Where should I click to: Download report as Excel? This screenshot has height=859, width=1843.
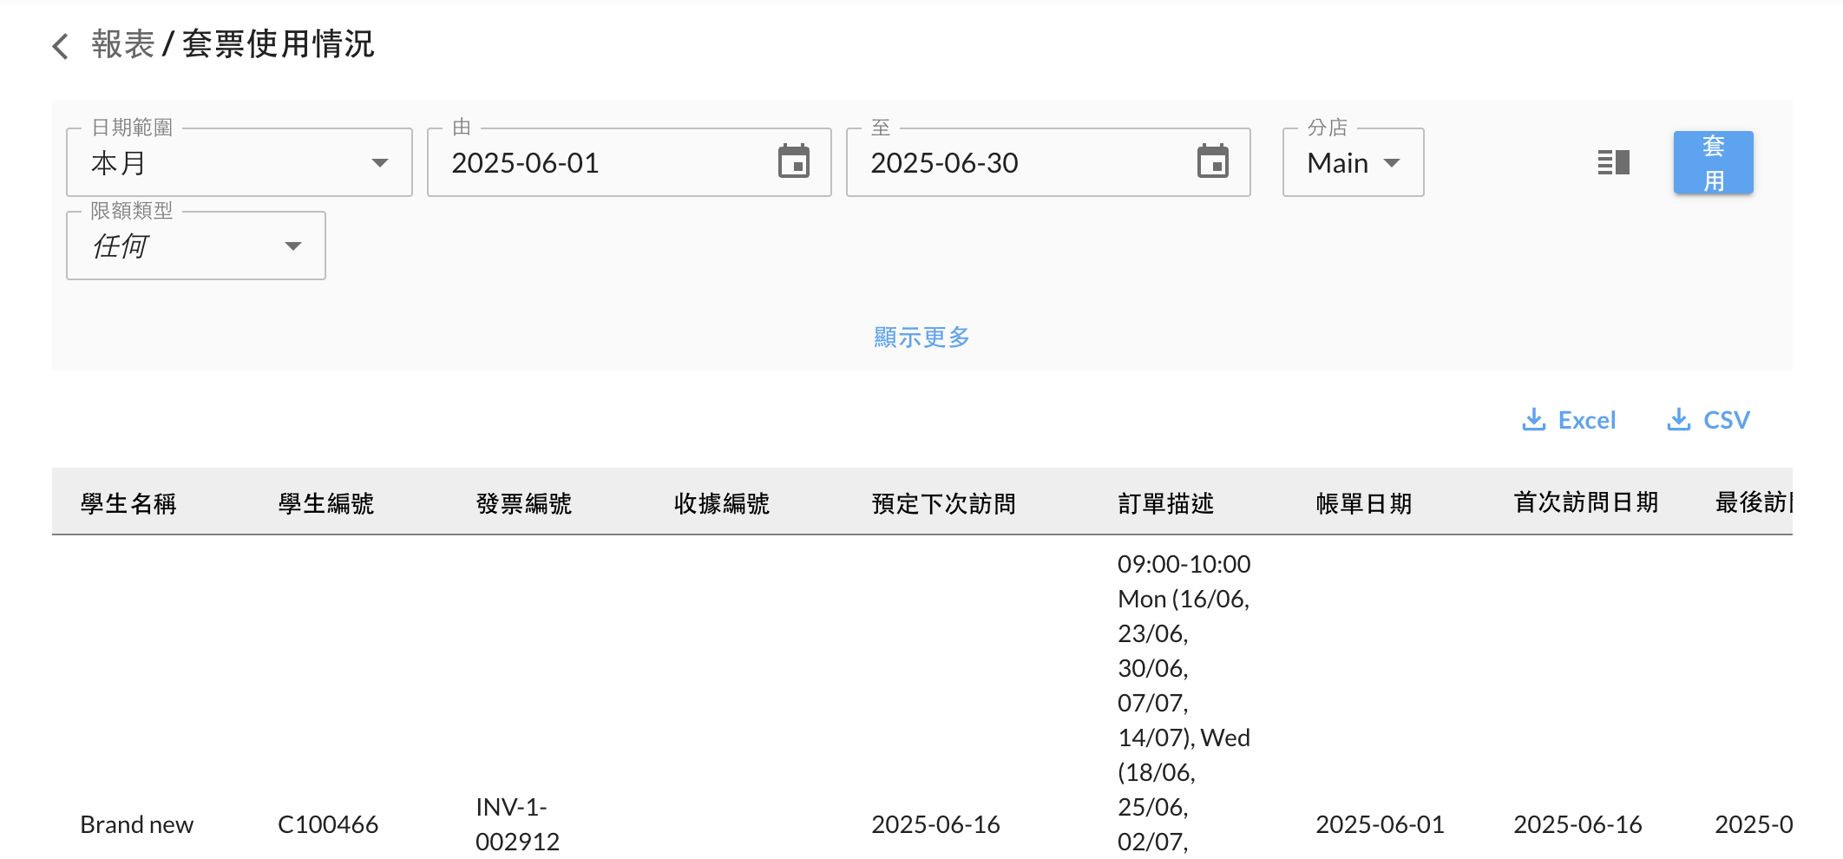pos(1570,420)
